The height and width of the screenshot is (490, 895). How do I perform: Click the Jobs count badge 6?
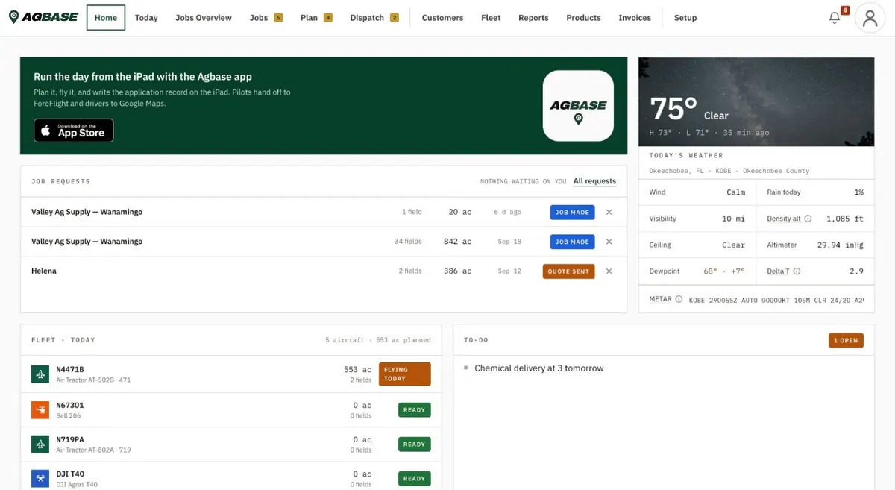pyautogui.click(x=278, y=18)
